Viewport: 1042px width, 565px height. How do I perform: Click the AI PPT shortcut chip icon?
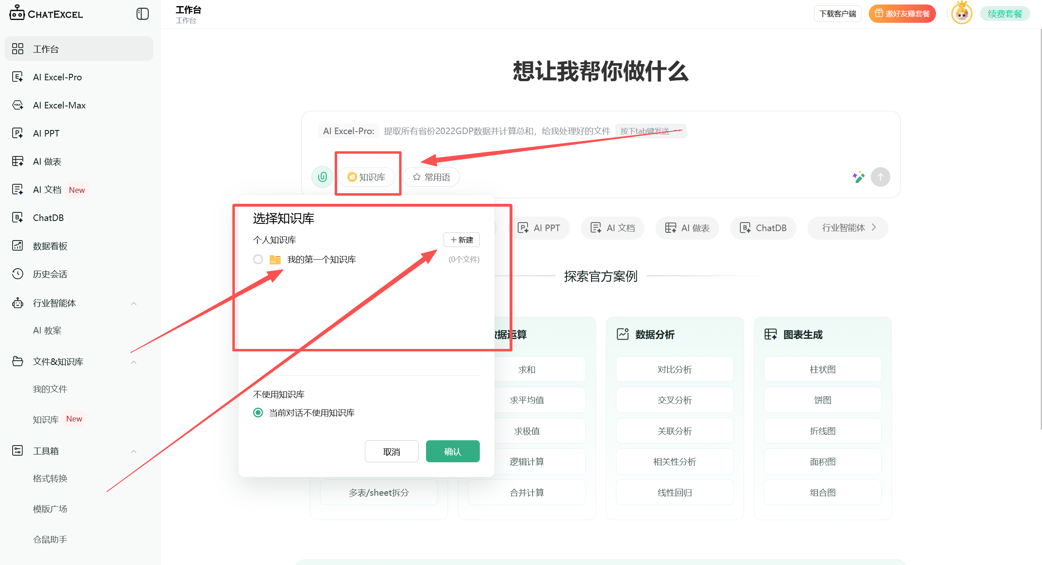point(523,227)
